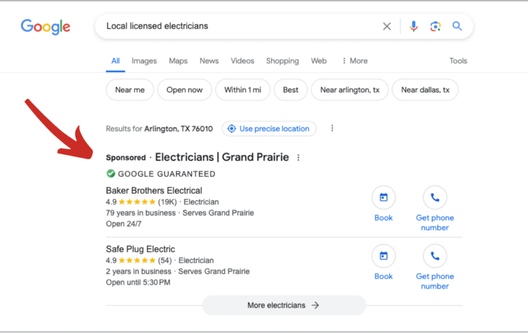This screenshot has width=528, height=333.
Task: Switch to the Images tab
Action: pos(144,61)
